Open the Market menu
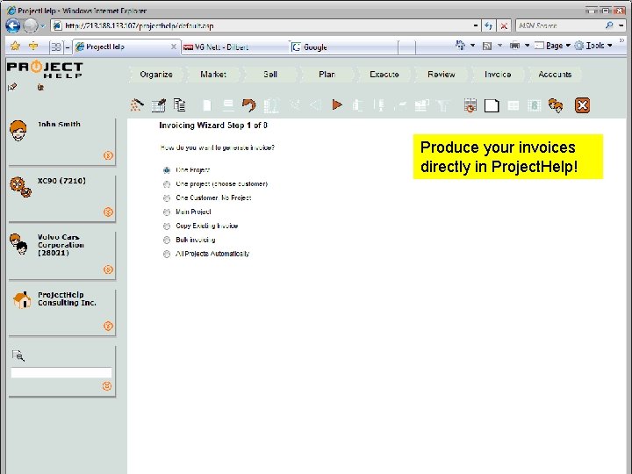632x474 pixels. tap(212, 74)
